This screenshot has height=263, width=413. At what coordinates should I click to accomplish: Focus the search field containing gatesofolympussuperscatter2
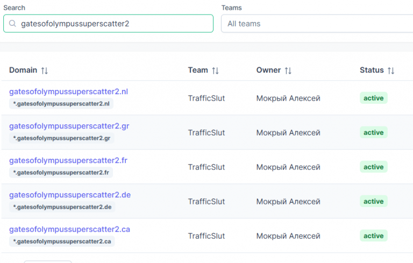(x=108, y=24)
